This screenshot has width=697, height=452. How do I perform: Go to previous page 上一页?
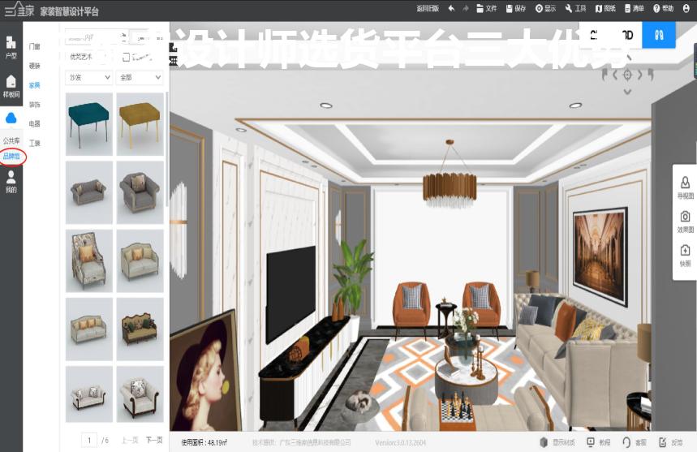coord(130,441)
